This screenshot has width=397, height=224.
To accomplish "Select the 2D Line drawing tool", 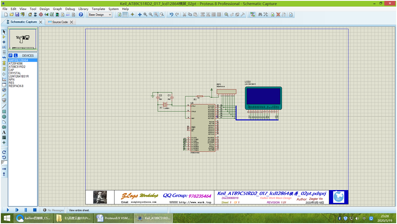I will coord(4,106).
